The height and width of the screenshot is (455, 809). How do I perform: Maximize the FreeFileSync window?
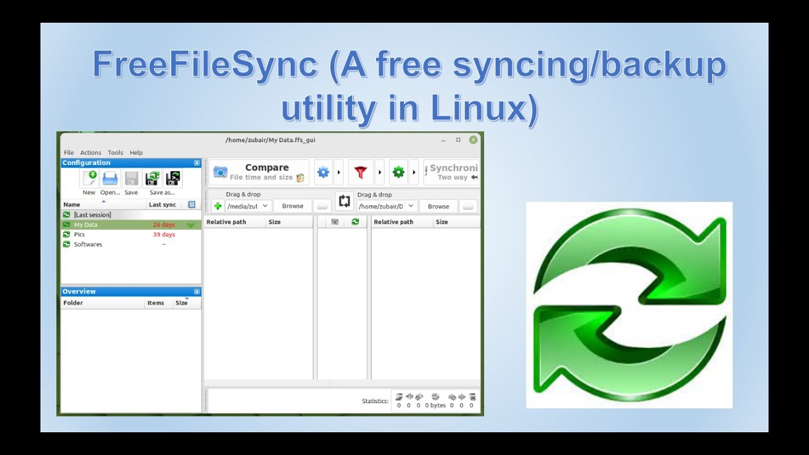(458, 140)
